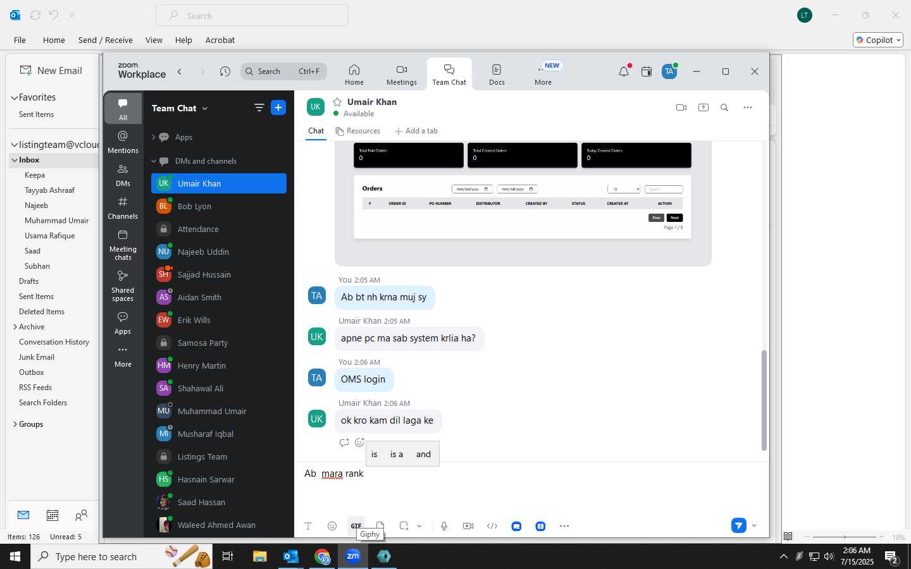This screenshot has width=911, height=569.
Task: Open the Outlook Send / Receive menu
Action: pos(106,40)
